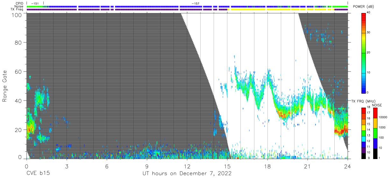The image size is (391, 180).
Task: Click the 80 tick on Range Gate axis
Action: point(19,43)
